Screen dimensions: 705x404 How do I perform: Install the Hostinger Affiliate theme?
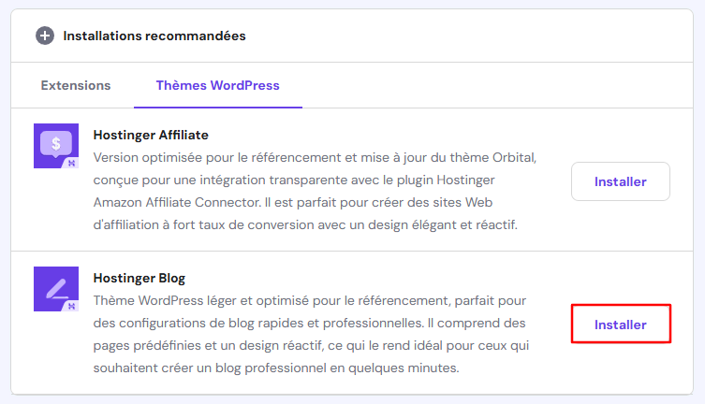[x=620, y=181]
